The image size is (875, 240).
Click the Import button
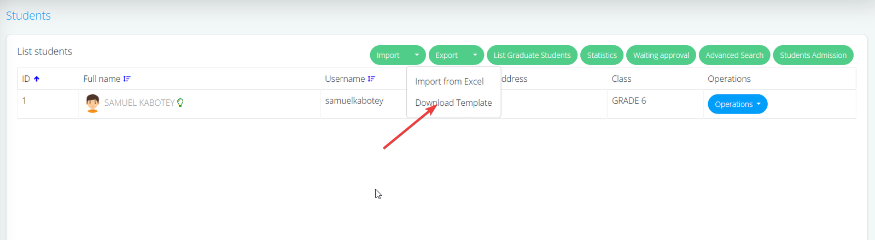[388, 55]
